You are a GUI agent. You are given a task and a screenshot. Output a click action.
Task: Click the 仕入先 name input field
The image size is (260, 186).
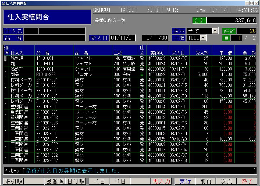pos(62,31)
